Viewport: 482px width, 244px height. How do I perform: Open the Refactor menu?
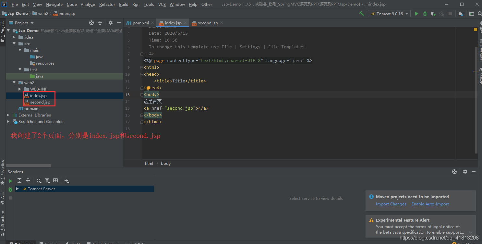click(x=107, y=4)
